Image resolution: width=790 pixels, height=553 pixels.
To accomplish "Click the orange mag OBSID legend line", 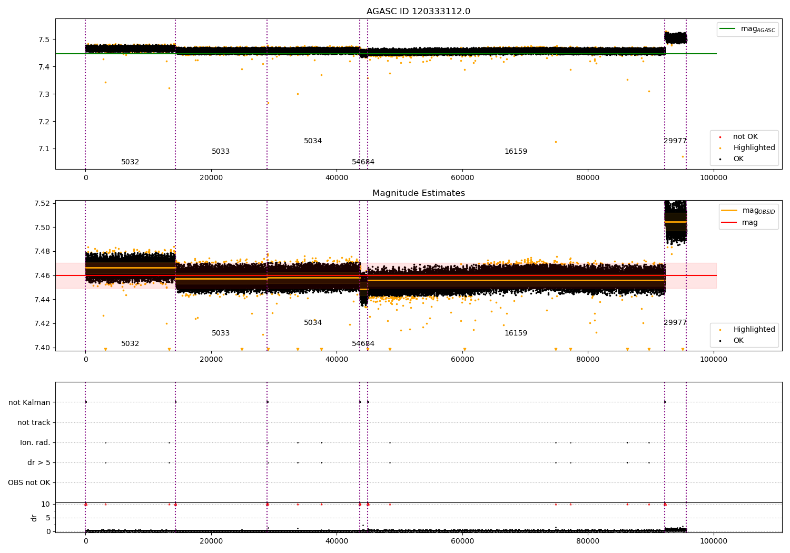I will click(729, 211).
